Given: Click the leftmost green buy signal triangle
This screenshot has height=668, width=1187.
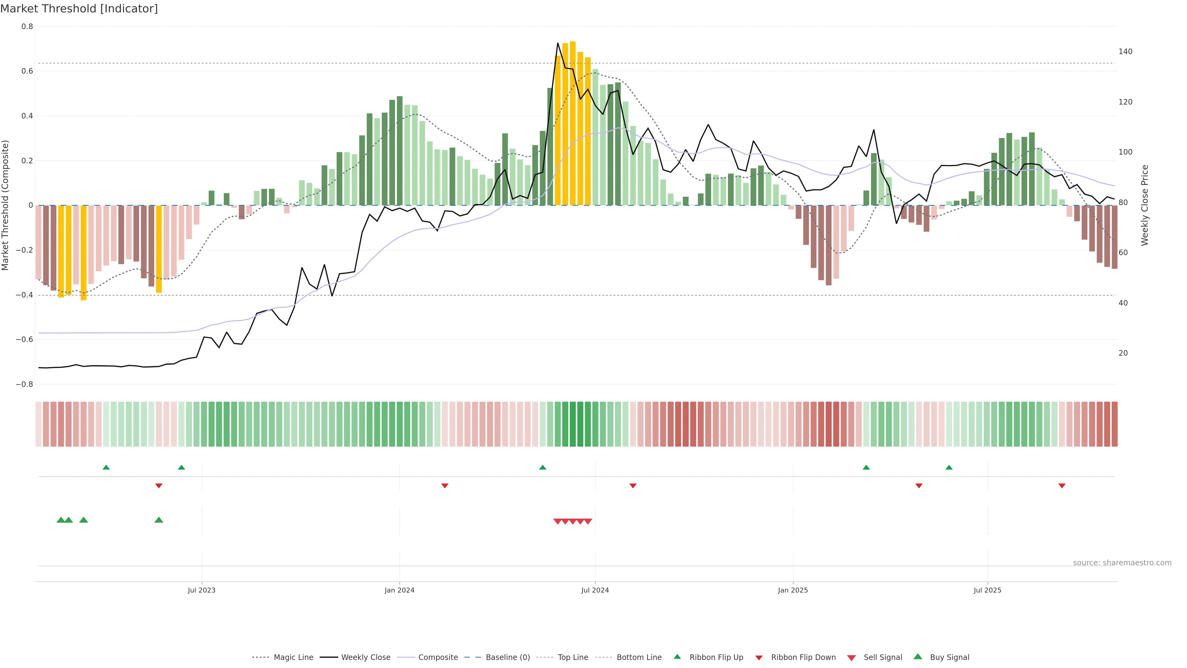Looking at the screenshot, I should tap(61, 520).
